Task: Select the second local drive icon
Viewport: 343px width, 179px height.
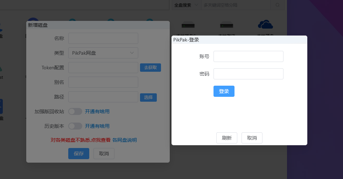Action: pos(226,25)
